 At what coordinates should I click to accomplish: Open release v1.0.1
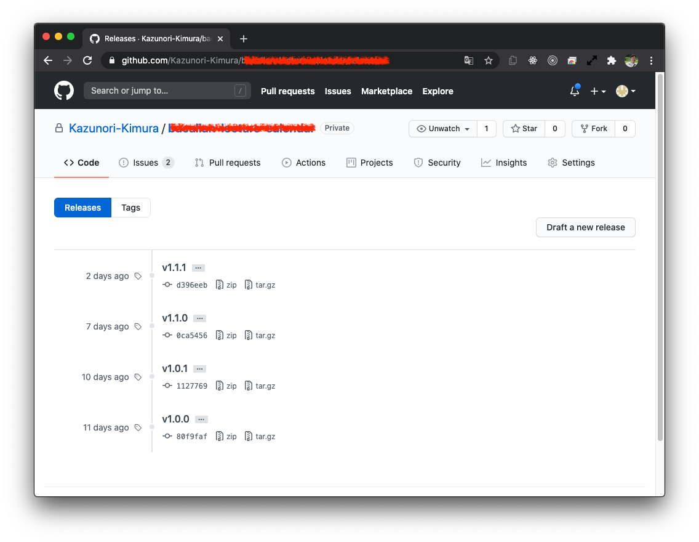pos(175,368)
